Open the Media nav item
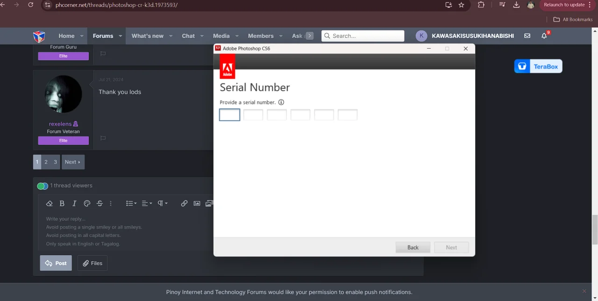 221,36
